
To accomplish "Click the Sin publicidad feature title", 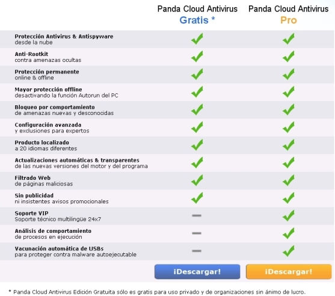I will [34, 196].
